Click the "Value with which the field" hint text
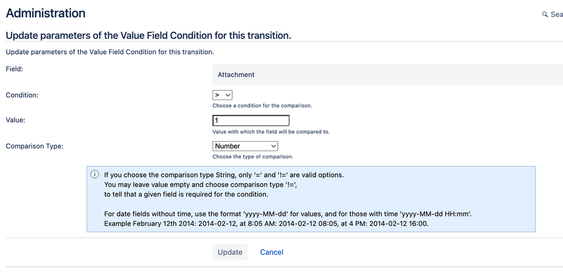The height and width of the screenshot is (276, 563). 271,132
